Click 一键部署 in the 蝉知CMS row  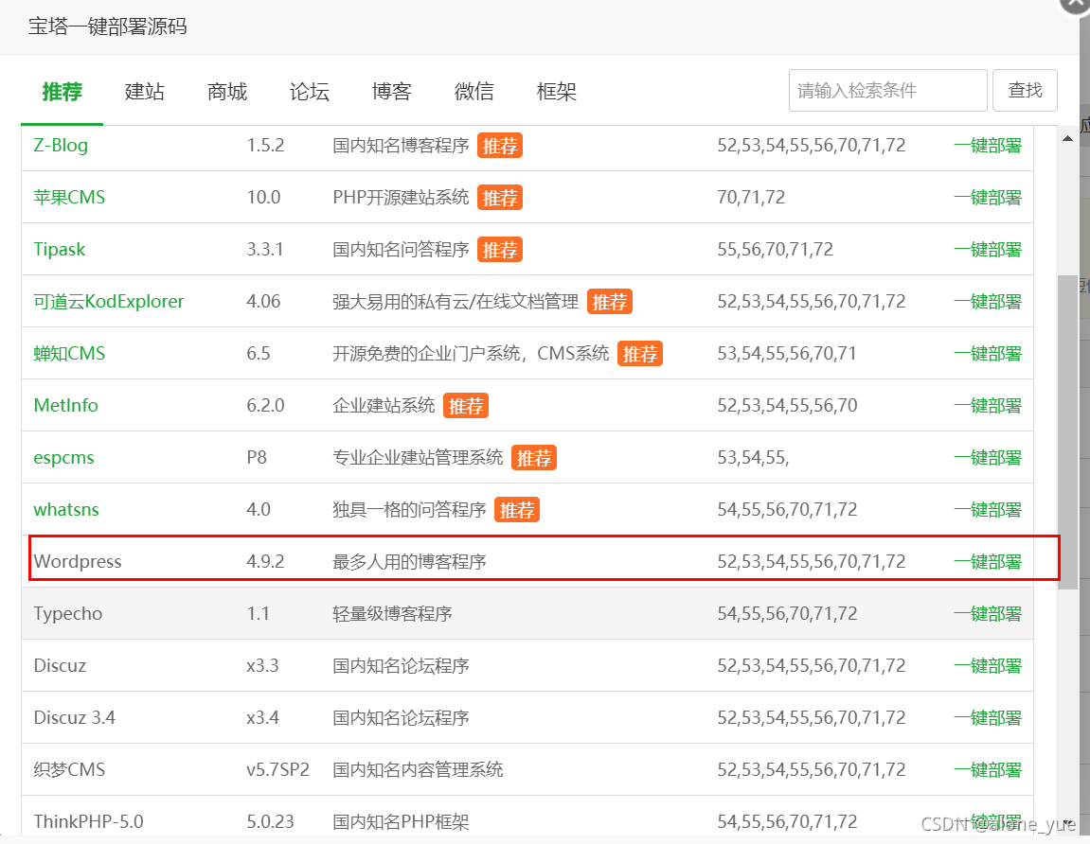tap(988, 354)
